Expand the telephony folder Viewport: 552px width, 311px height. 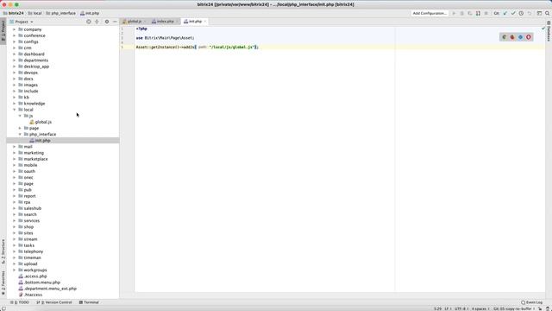15,251
